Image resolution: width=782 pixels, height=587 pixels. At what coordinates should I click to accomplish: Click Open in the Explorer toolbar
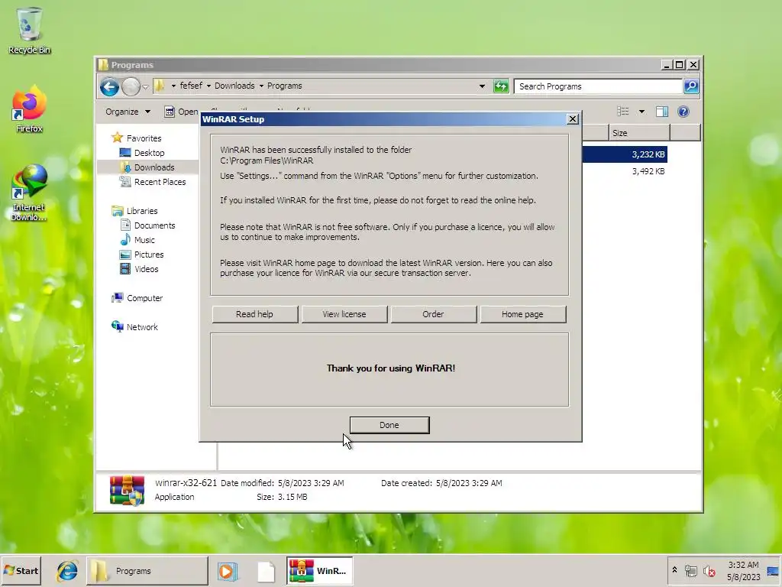coord(182,112)
